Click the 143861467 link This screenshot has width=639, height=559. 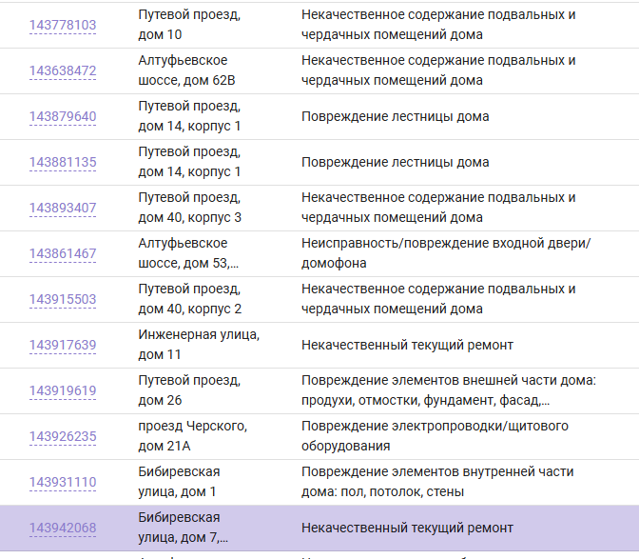coord(63,254)
